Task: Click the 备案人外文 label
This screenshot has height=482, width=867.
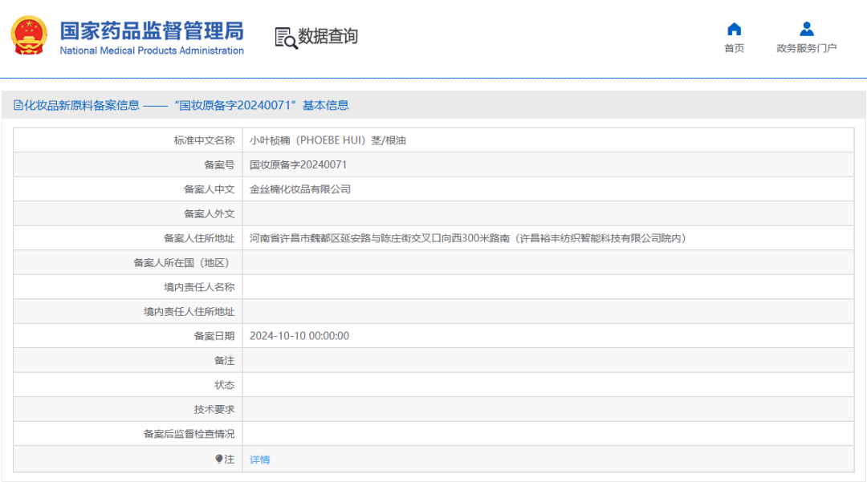Action: pos(209,213)
